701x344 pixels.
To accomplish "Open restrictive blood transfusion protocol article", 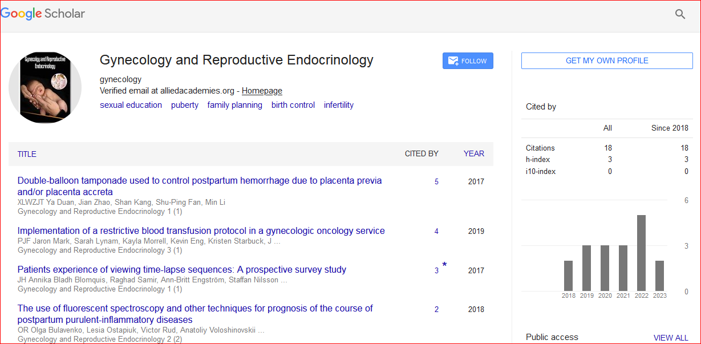I will (201, 231).
